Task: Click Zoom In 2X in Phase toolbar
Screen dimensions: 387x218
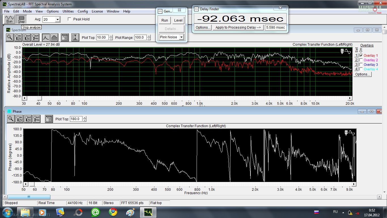Action: click(x=19, y=119)
